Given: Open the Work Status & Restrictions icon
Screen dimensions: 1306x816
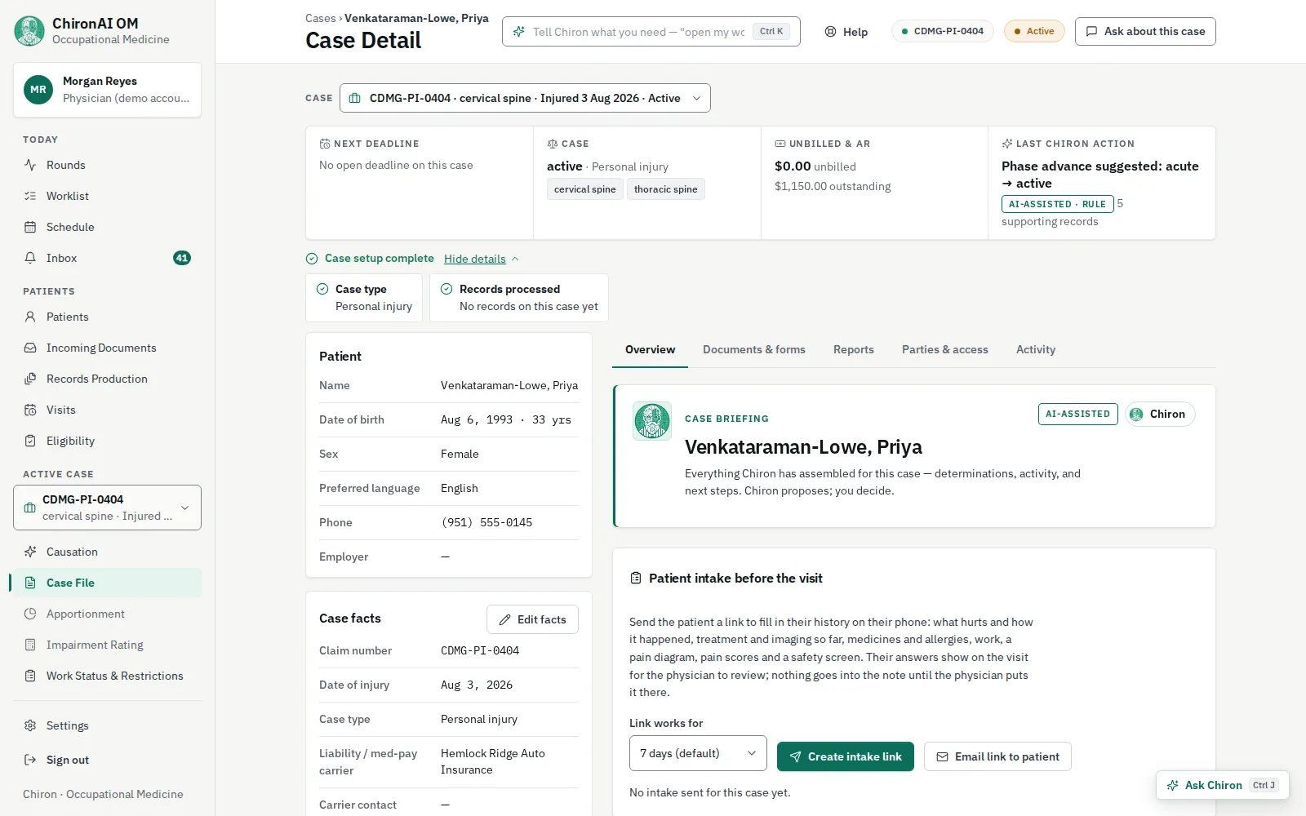Looking at the screenshot, I should coord(30,676).
